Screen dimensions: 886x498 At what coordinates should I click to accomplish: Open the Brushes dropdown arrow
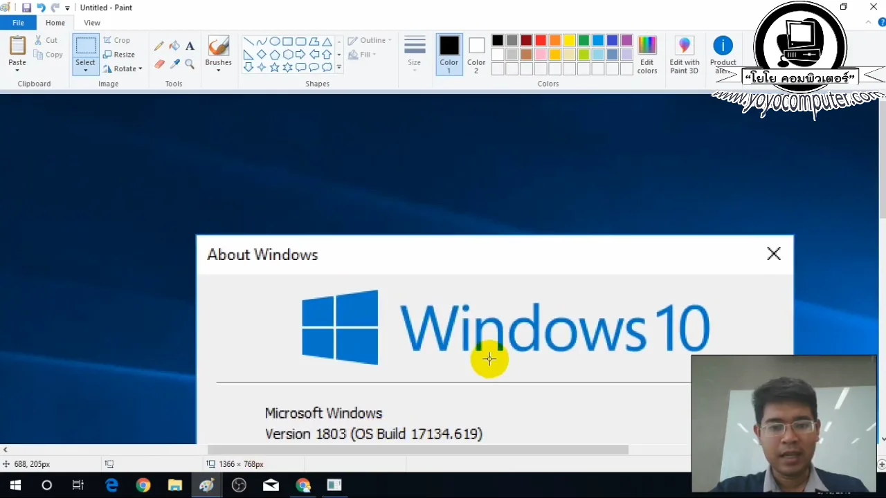pyautogui.click(x=218, y=70)
